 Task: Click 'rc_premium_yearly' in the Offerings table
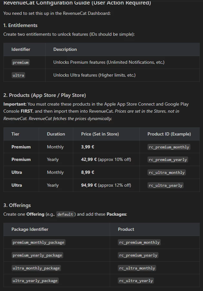coord(138,255)
